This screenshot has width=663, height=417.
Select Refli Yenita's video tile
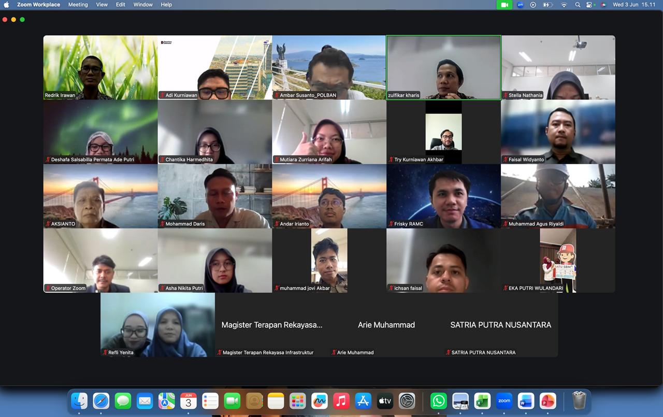tap(157, 324)
